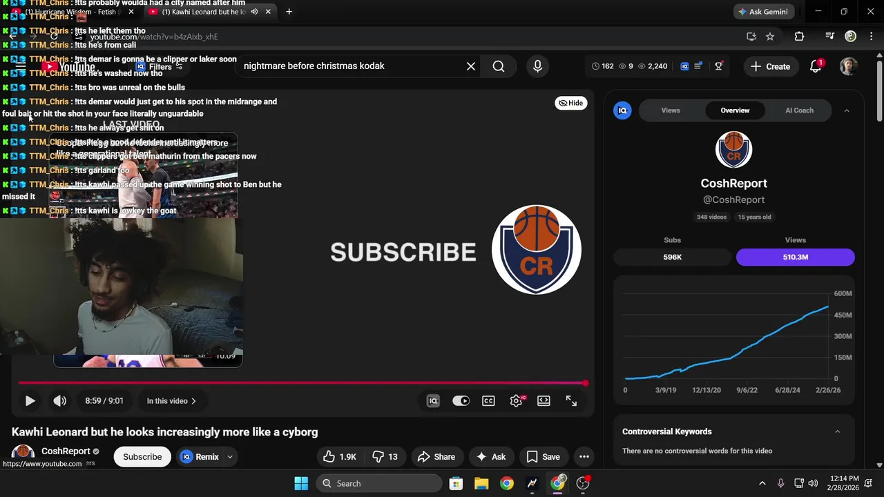Expand the In this video chapters

tap(171, 400)
